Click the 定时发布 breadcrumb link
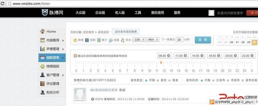Image resolution: width=258 pixels, height=106 pixels. (89, 32)
